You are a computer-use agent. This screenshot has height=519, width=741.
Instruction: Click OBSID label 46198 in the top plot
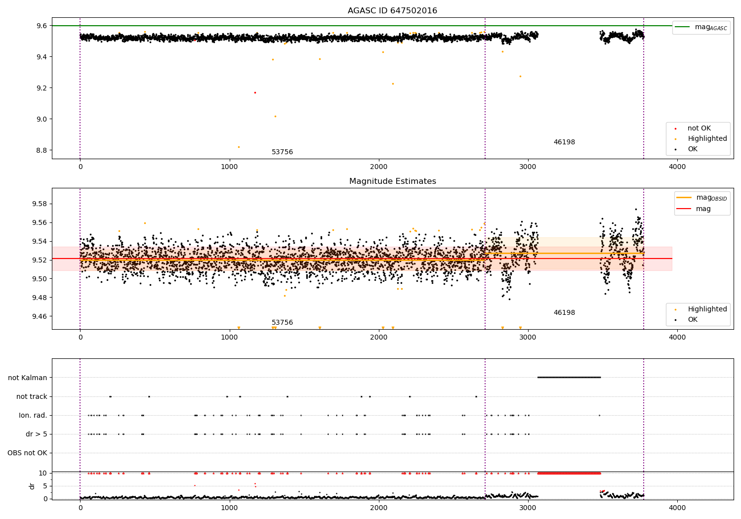point(564,142)
